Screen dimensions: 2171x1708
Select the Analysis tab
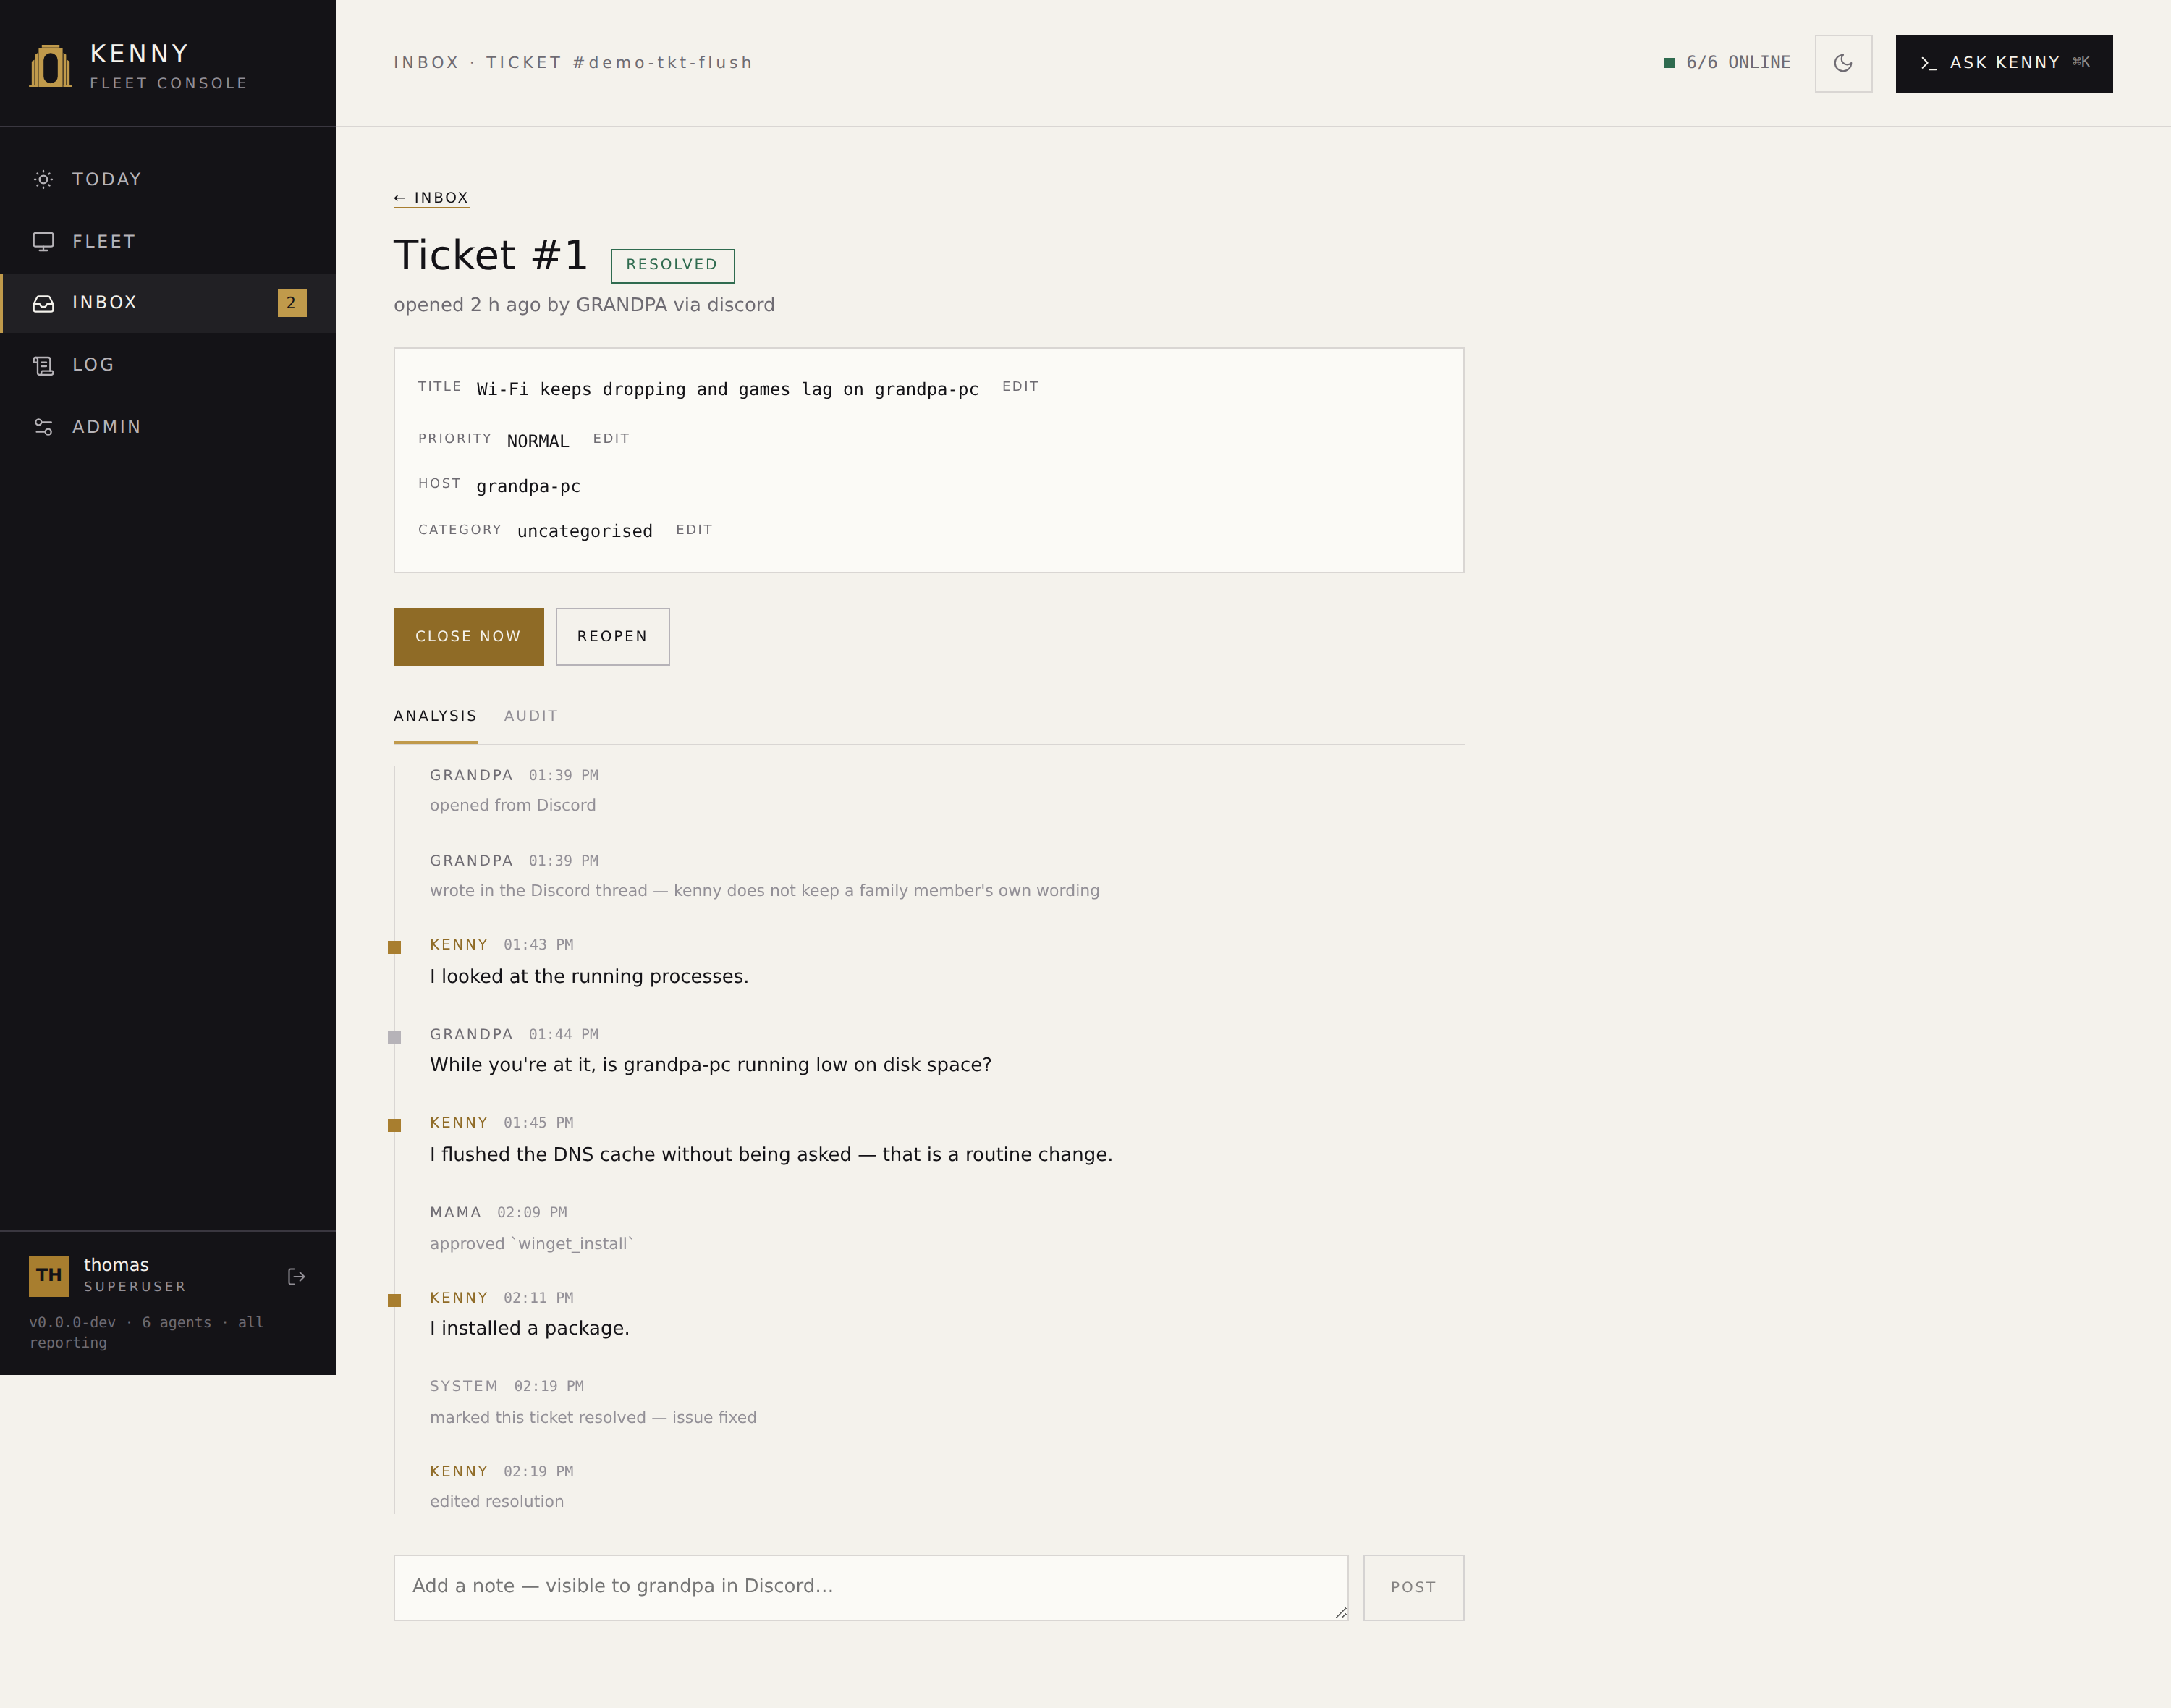tap(435, 716)
